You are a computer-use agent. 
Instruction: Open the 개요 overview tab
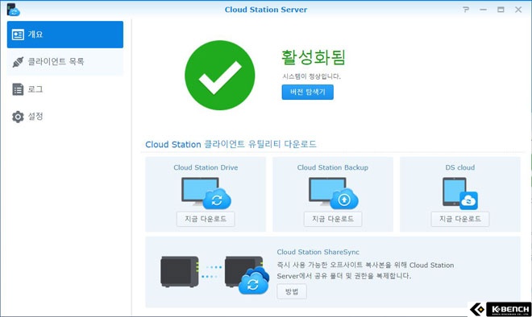(65, 35)
